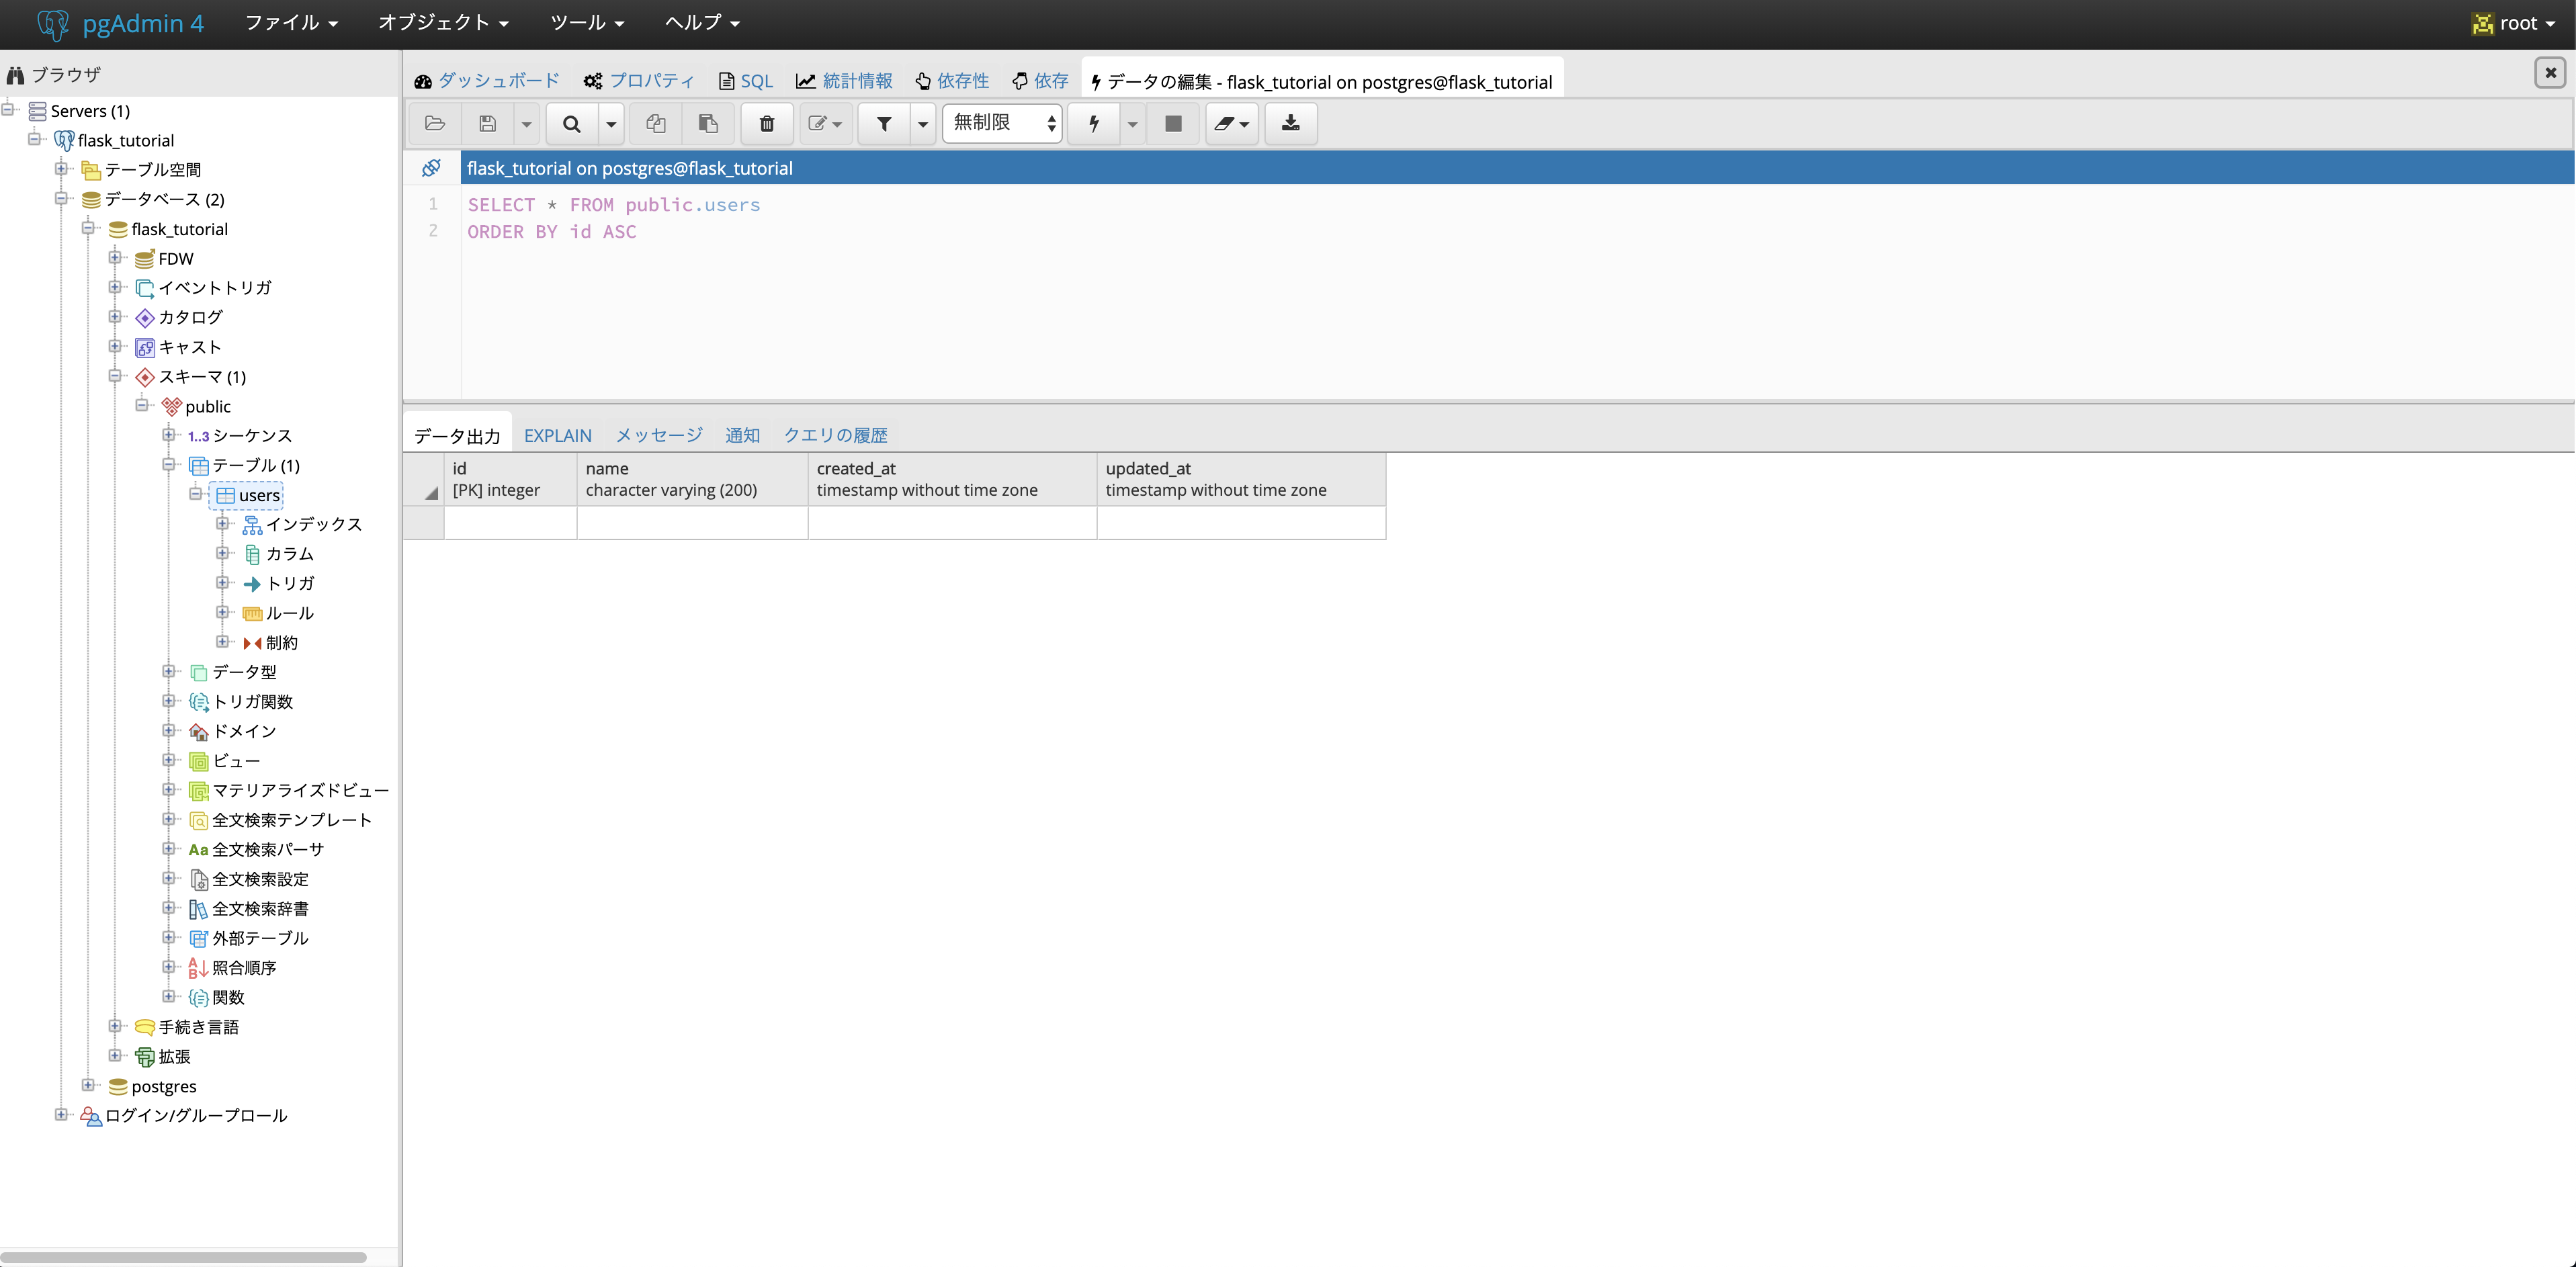Screen dimensions: 2576x1267
Task: Switch to the メッセージ tab
Action: (x=658, y=435)
